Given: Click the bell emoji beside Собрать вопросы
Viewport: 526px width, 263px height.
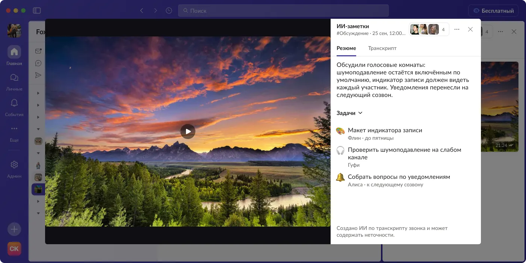Looking at the screenshot, I should point(340,177).
